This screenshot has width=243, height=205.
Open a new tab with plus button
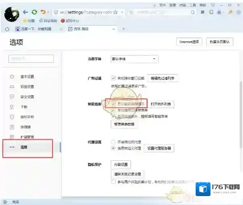tap(123, 29)
